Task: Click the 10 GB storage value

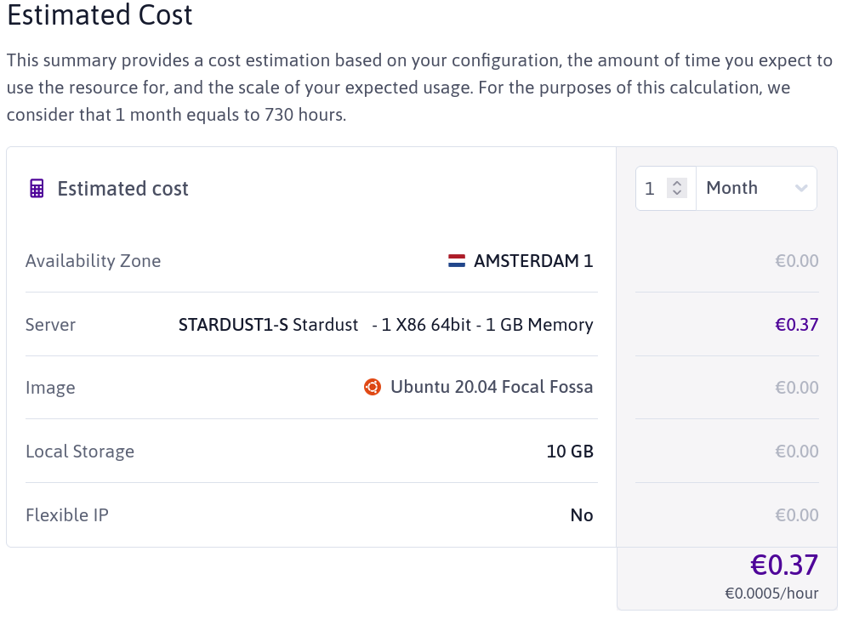Action: (570, 452)
